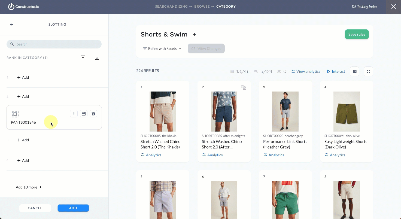Click the 224 RESULTS text
The height and width of the screenshot is (219, 401).
148,71
